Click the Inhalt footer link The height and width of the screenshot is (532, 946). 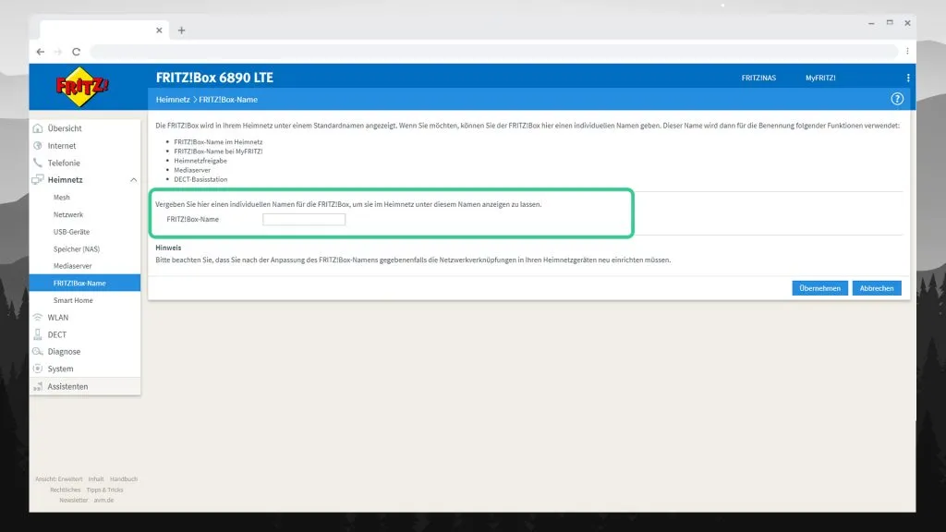(x=96, y=479)
